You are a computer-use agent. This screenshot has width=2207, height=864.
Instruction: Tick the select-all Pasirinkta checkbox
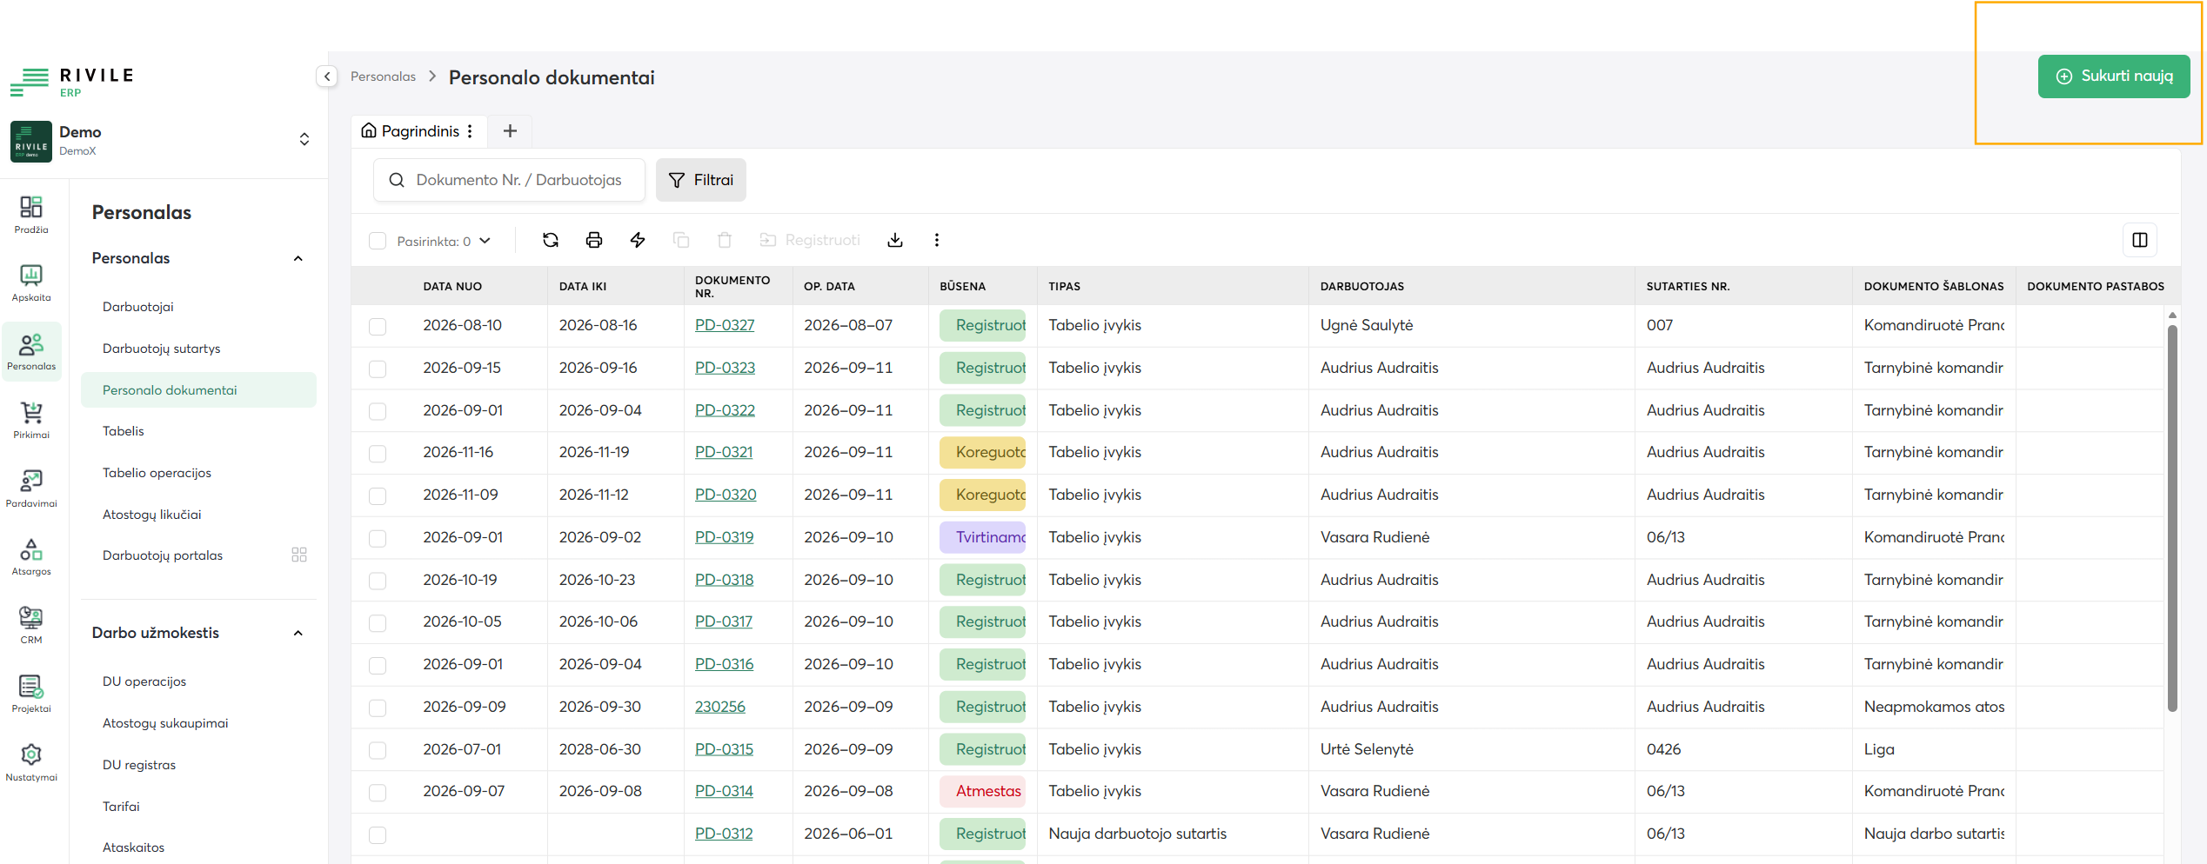click(x=378, y=241)
